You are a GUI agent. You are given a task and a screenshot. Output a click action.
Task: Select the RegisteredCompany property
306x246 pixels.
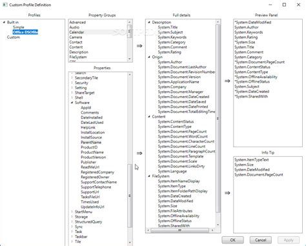(x=97, y=172)
